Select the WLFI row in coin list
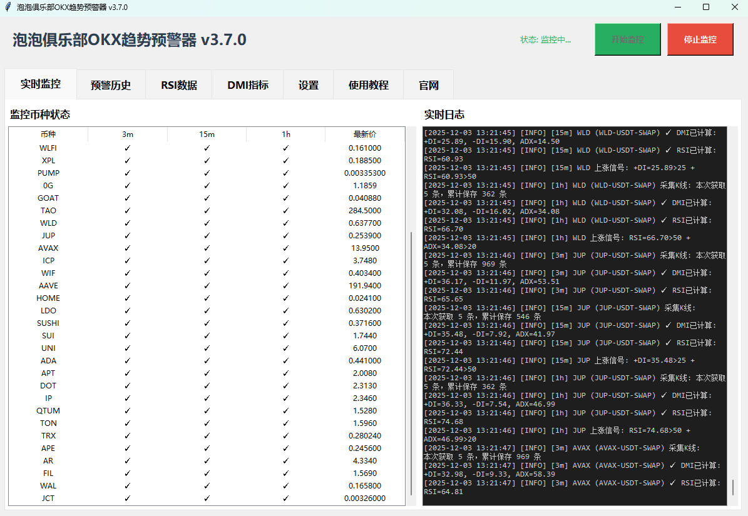This screenshot has height=516, width=748. [x=48, y=148]
